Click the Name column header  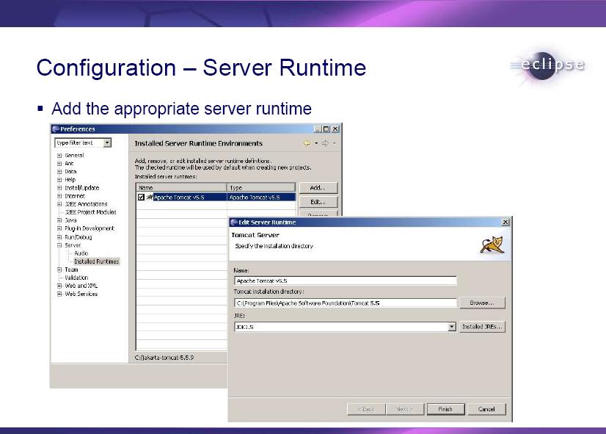click(181, 187)
